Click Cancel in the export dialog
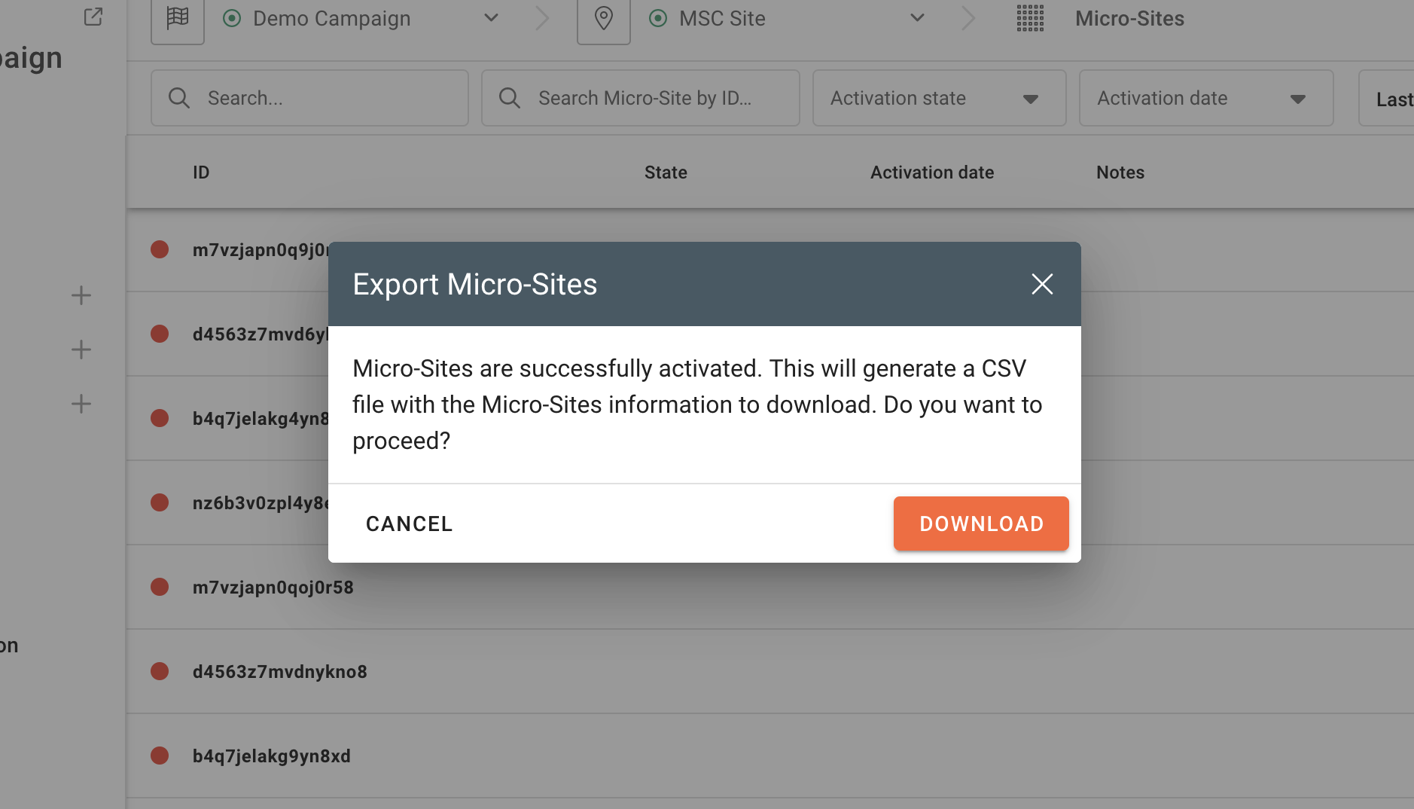The height and width of the screenshot is (809, 1414). pyautogui.click(x=409, y=524)
